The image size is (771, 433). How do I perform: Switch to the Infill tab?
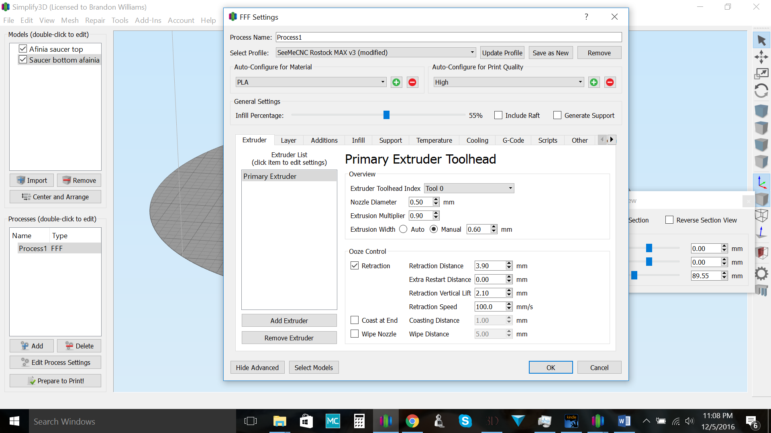click(x=358, y=140)
